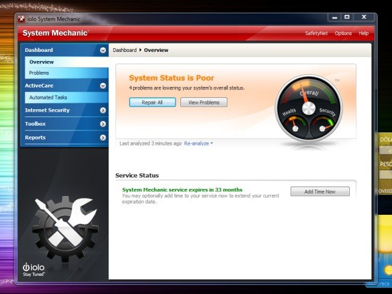
Task: Click the Toolbox sidebar header
Action: click(65, 124)
